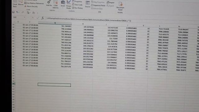Click cell value 145.4378204
Image resolution: width=199 pixels, height=112 pixels.
89,27
